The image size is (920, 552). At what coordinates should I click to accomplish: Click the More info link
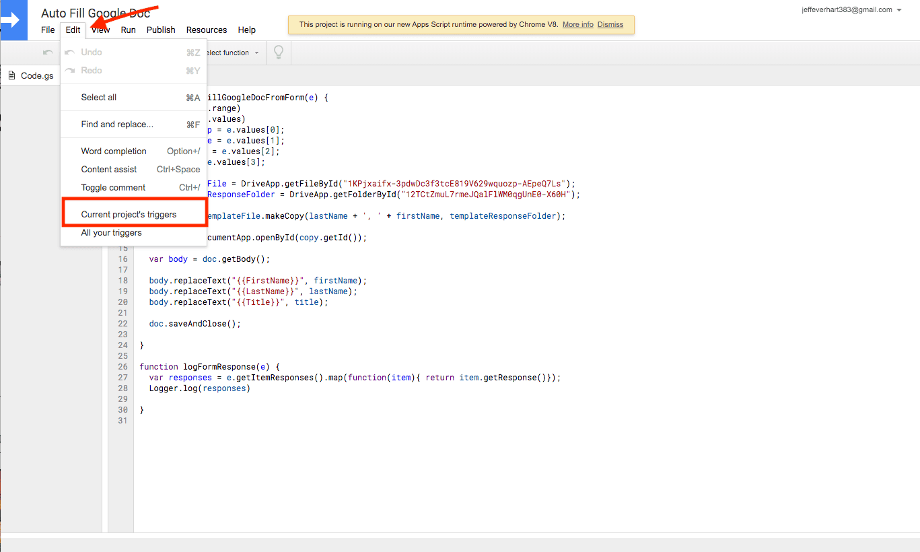[578, 24]
